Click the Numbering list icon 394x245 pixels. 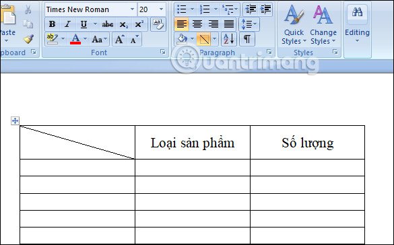pyautogui.click(x=205, y=9)
